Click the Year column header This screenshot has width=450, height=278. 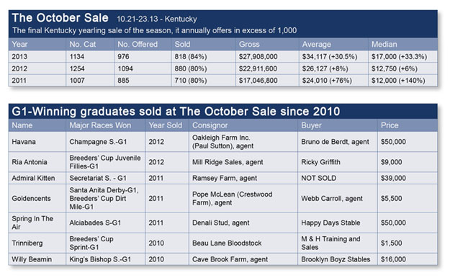coord(19,44)
